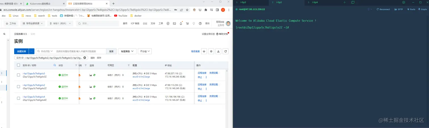Open column settings gear above the instance table

coord(211,51)
